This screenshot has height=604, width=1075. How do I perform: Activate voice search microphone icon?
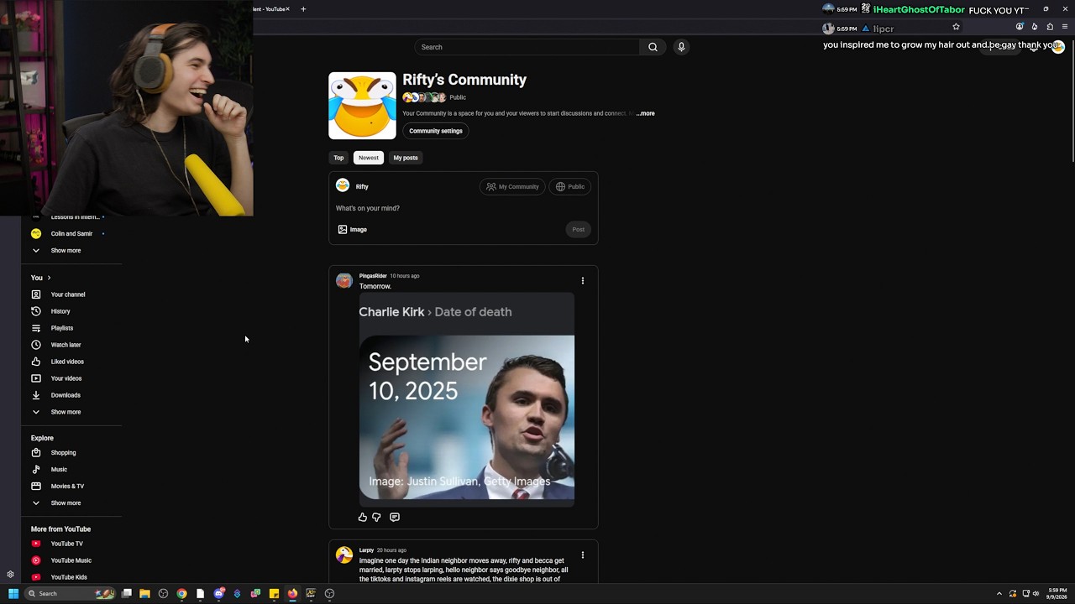coord(681,47)
